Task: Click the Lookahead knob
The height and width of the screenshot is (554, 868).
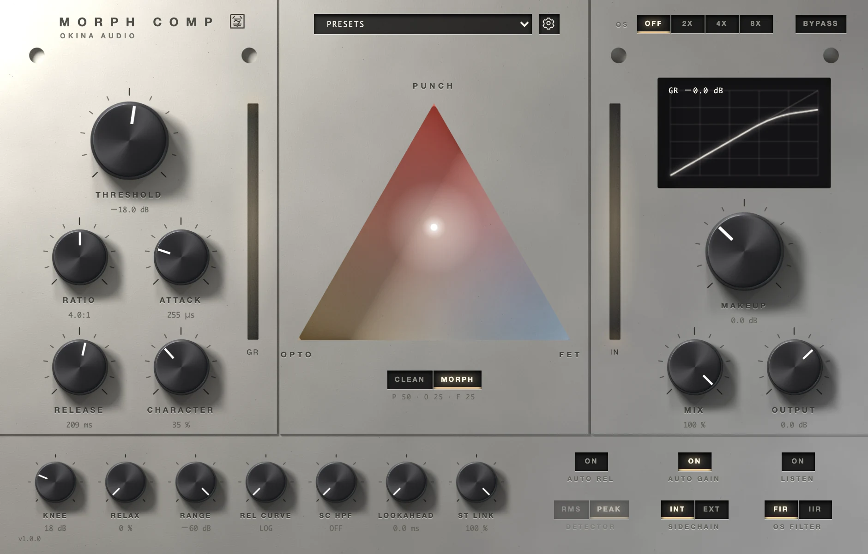Action: (x=406, y=482)
